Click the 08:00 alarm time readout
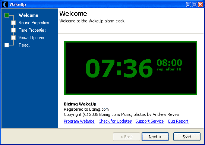The image size is (205, 145). point(169,63)
